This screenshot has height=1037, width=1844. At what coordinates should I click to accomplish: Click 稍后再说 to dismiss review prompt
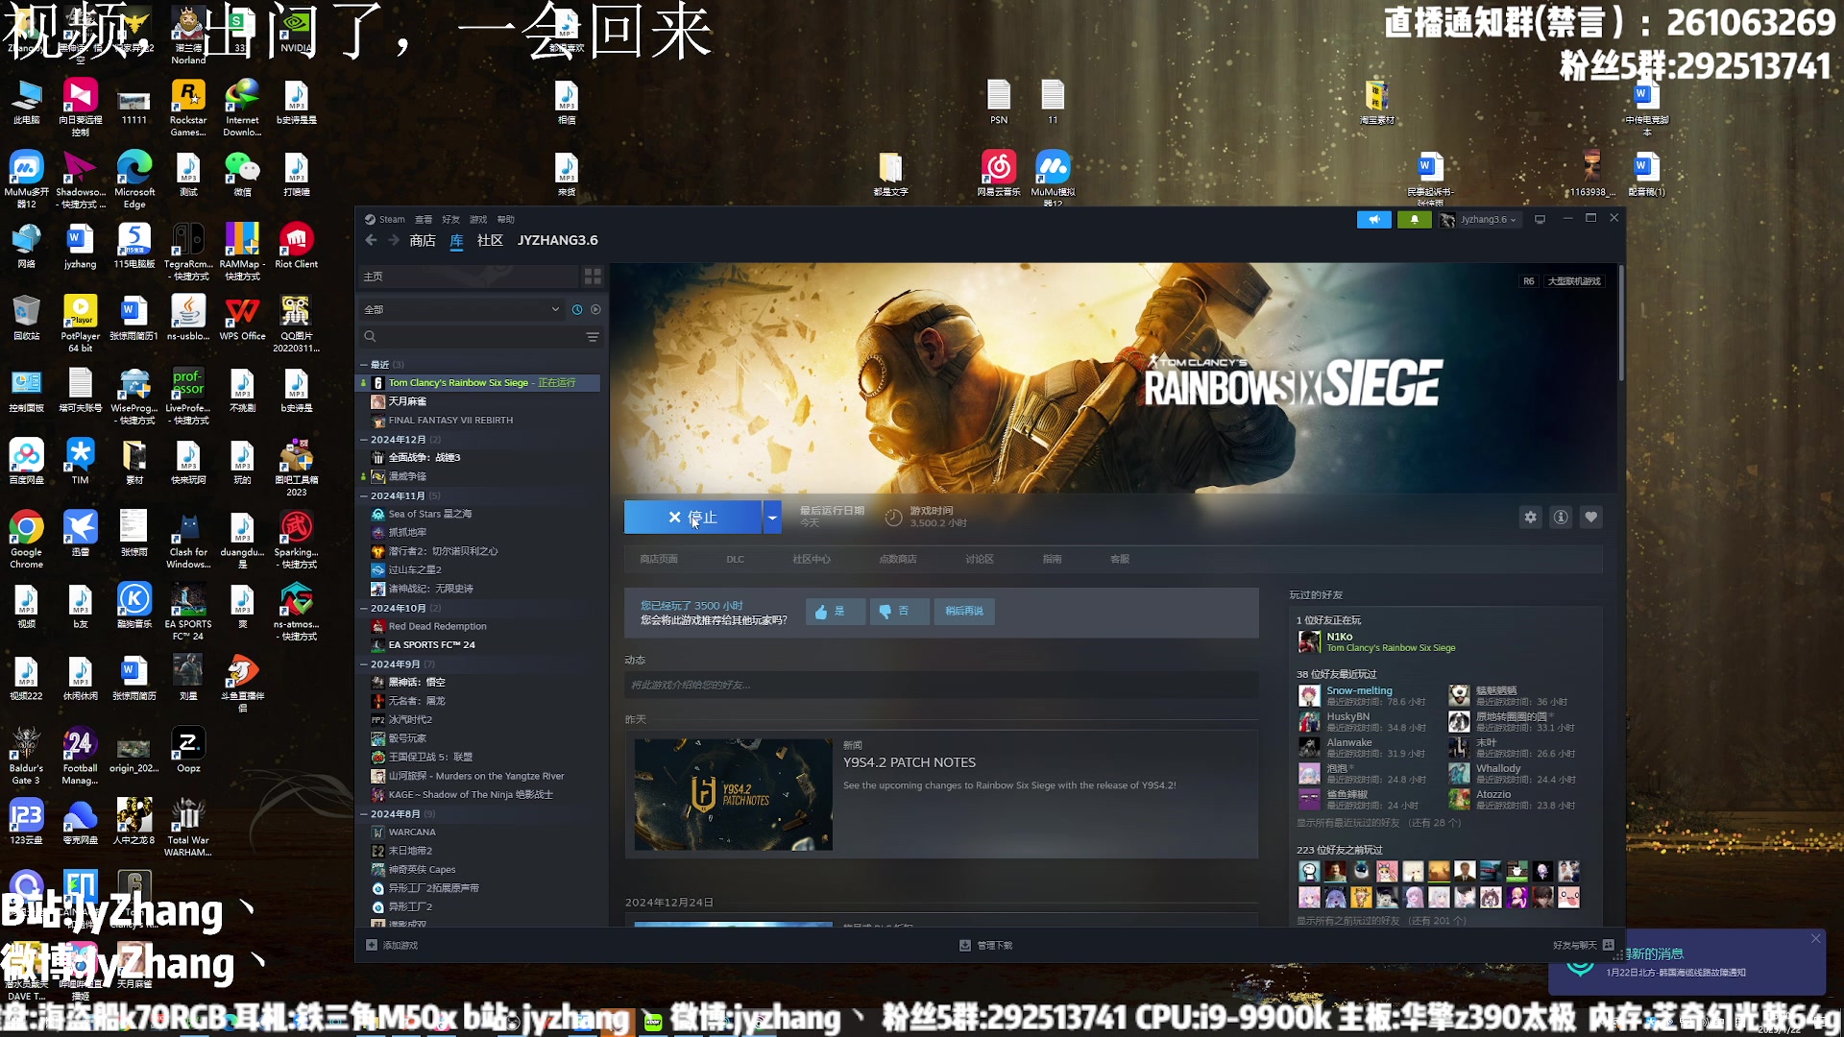pos(963,612)
